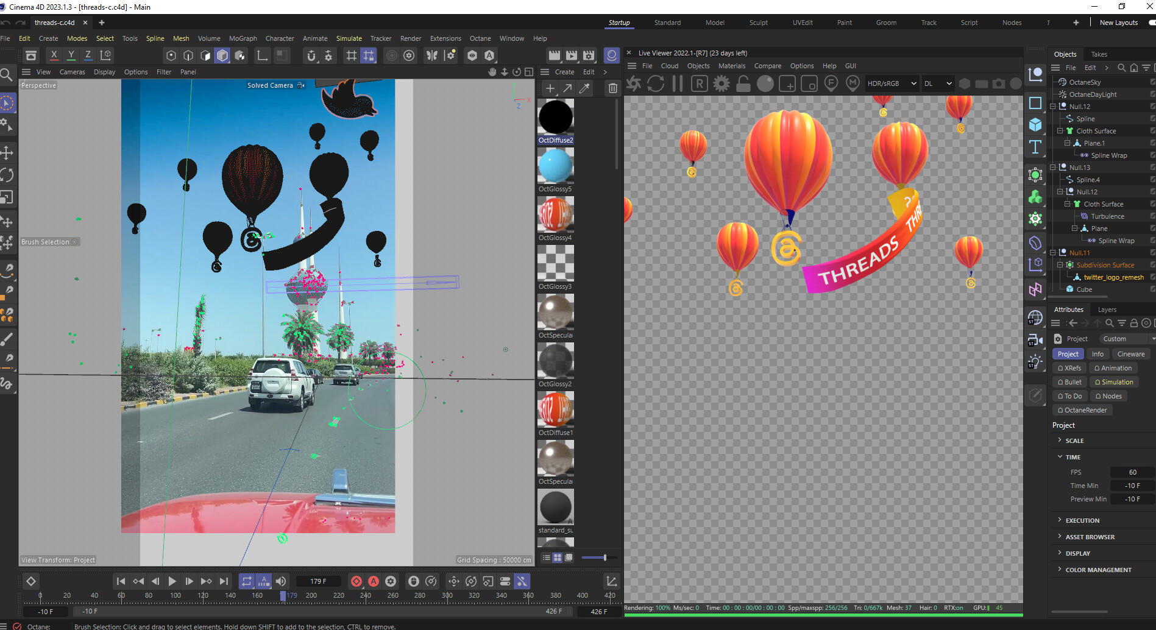Select the Move tool in left toolbar

(7, 152)
